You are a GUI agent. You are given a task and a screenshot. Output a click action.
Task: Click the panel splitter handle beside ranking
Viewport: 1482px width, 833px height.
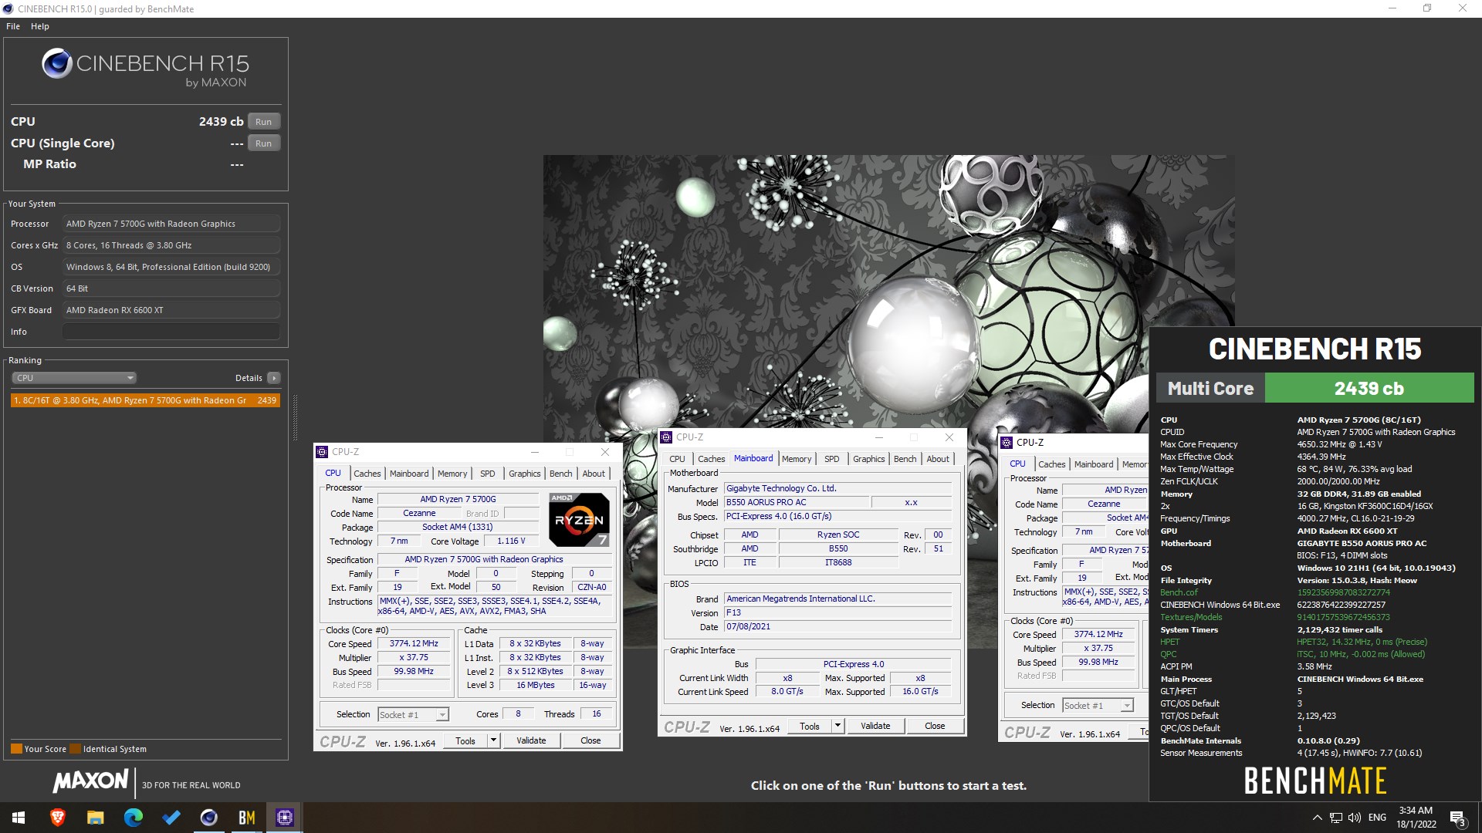(295, 417)
